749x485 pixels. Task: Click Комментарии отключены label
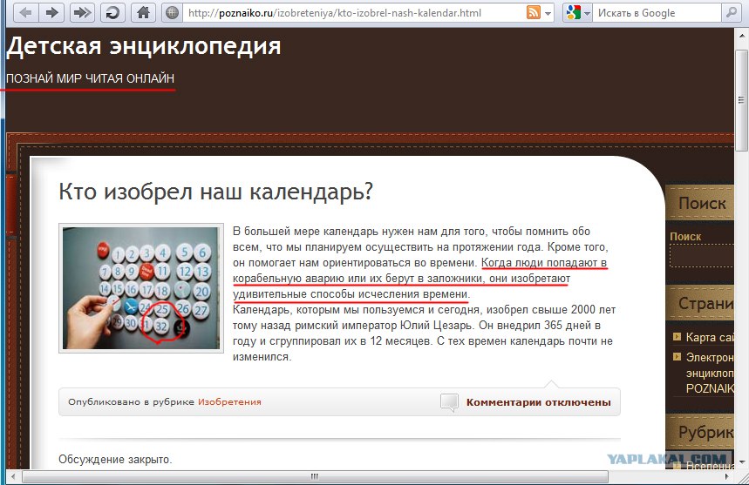pos(538,402)
